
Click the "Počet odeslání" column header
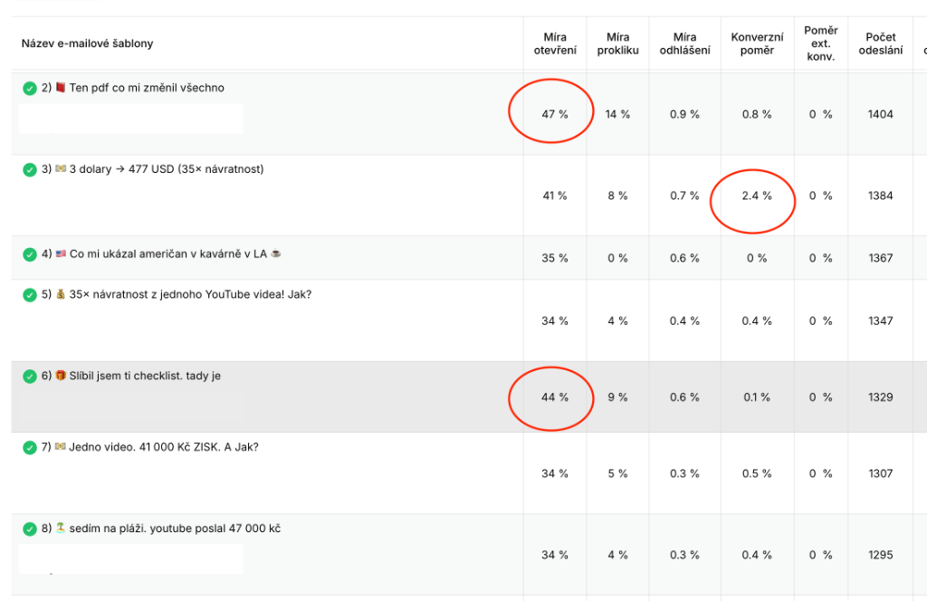click(880, 43)
